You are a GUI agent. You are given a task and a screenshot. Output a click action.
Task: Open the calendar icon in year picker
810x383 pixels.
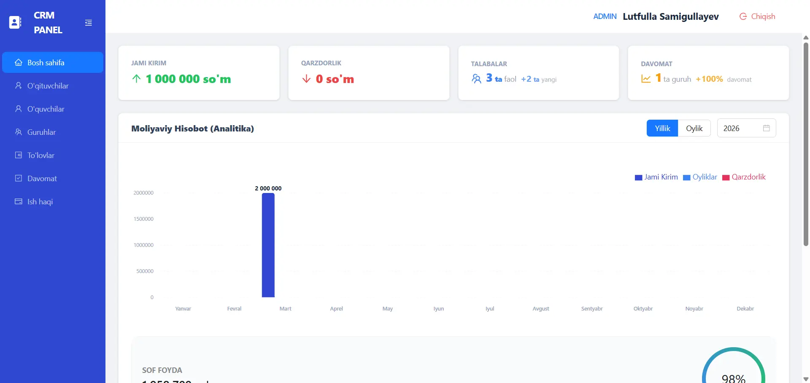click(766, 129)
